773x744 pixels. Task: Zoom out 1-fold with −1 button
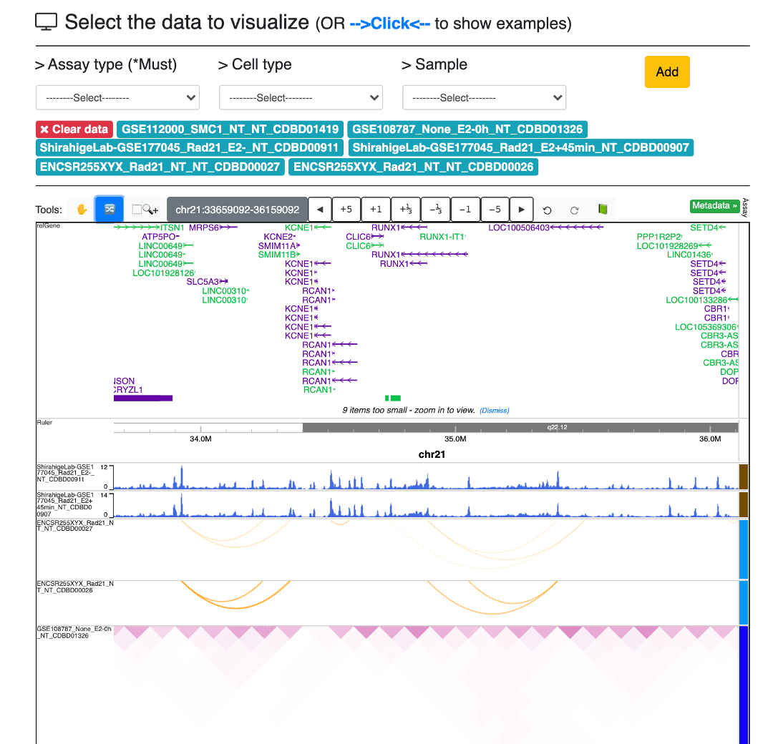click(465, 210)
